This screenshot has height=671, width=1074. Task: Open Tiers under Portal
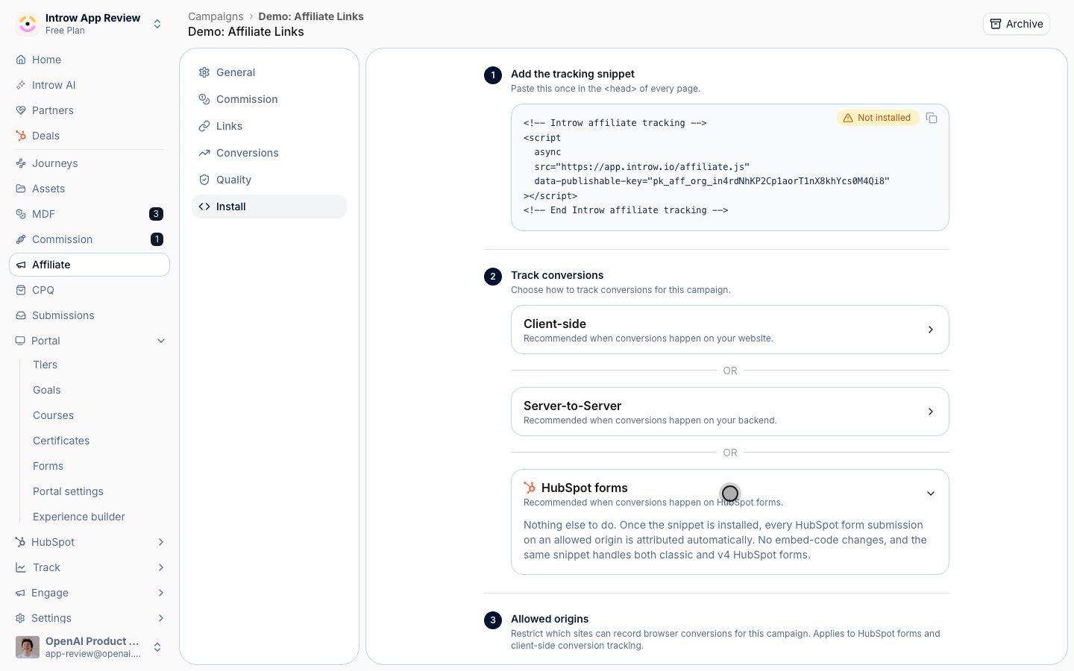click(x=45, y=365)
